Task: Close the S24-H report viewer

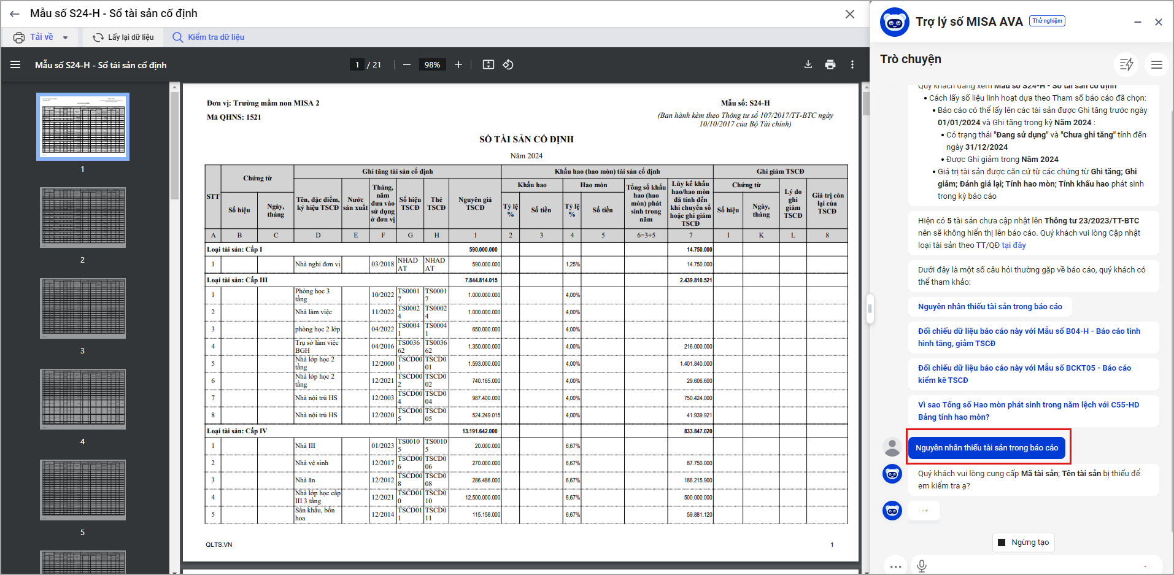Action: (x=850, y=14)
